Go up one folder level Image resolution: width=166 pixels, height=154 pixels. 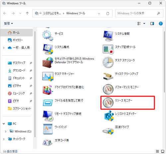coord(27,13)
